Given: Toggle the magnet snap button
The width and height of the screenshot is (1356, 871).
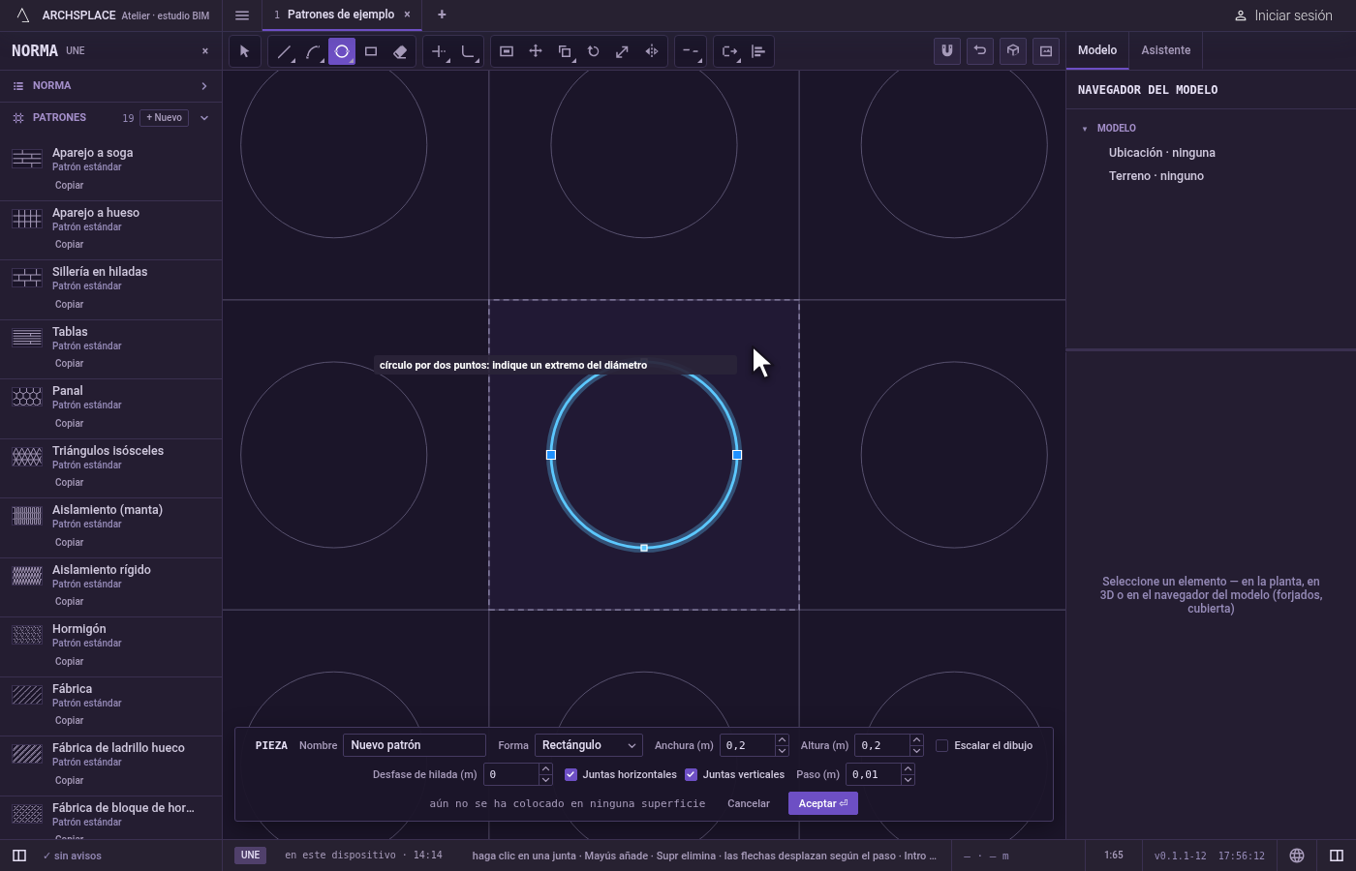Looking at the screenshot, I should (x=947, y=50).
